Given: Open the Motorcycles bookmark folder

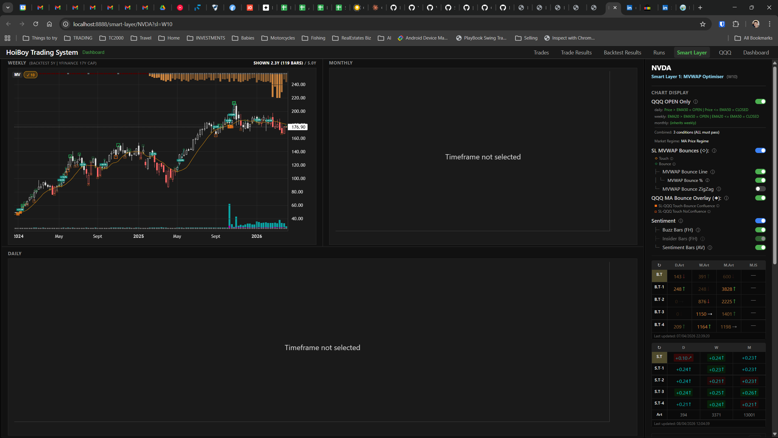Looking at the screenshot, I should 278,38.
